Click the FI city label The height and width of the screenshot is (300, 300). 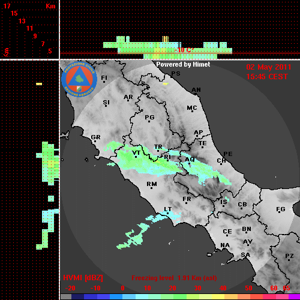point(104,78)
